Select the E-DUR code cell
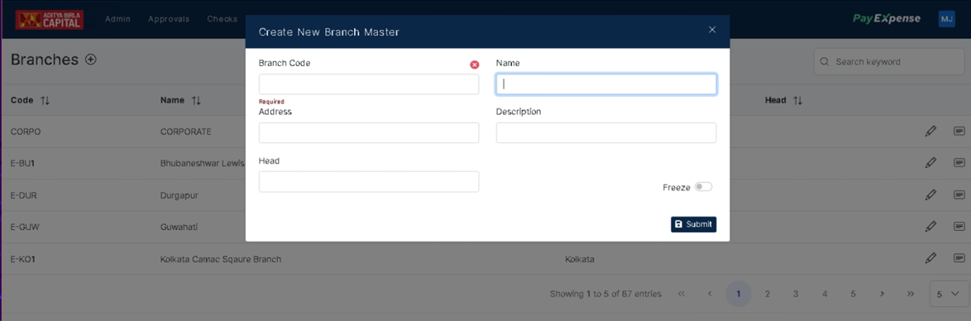 [x=23, y=195]
